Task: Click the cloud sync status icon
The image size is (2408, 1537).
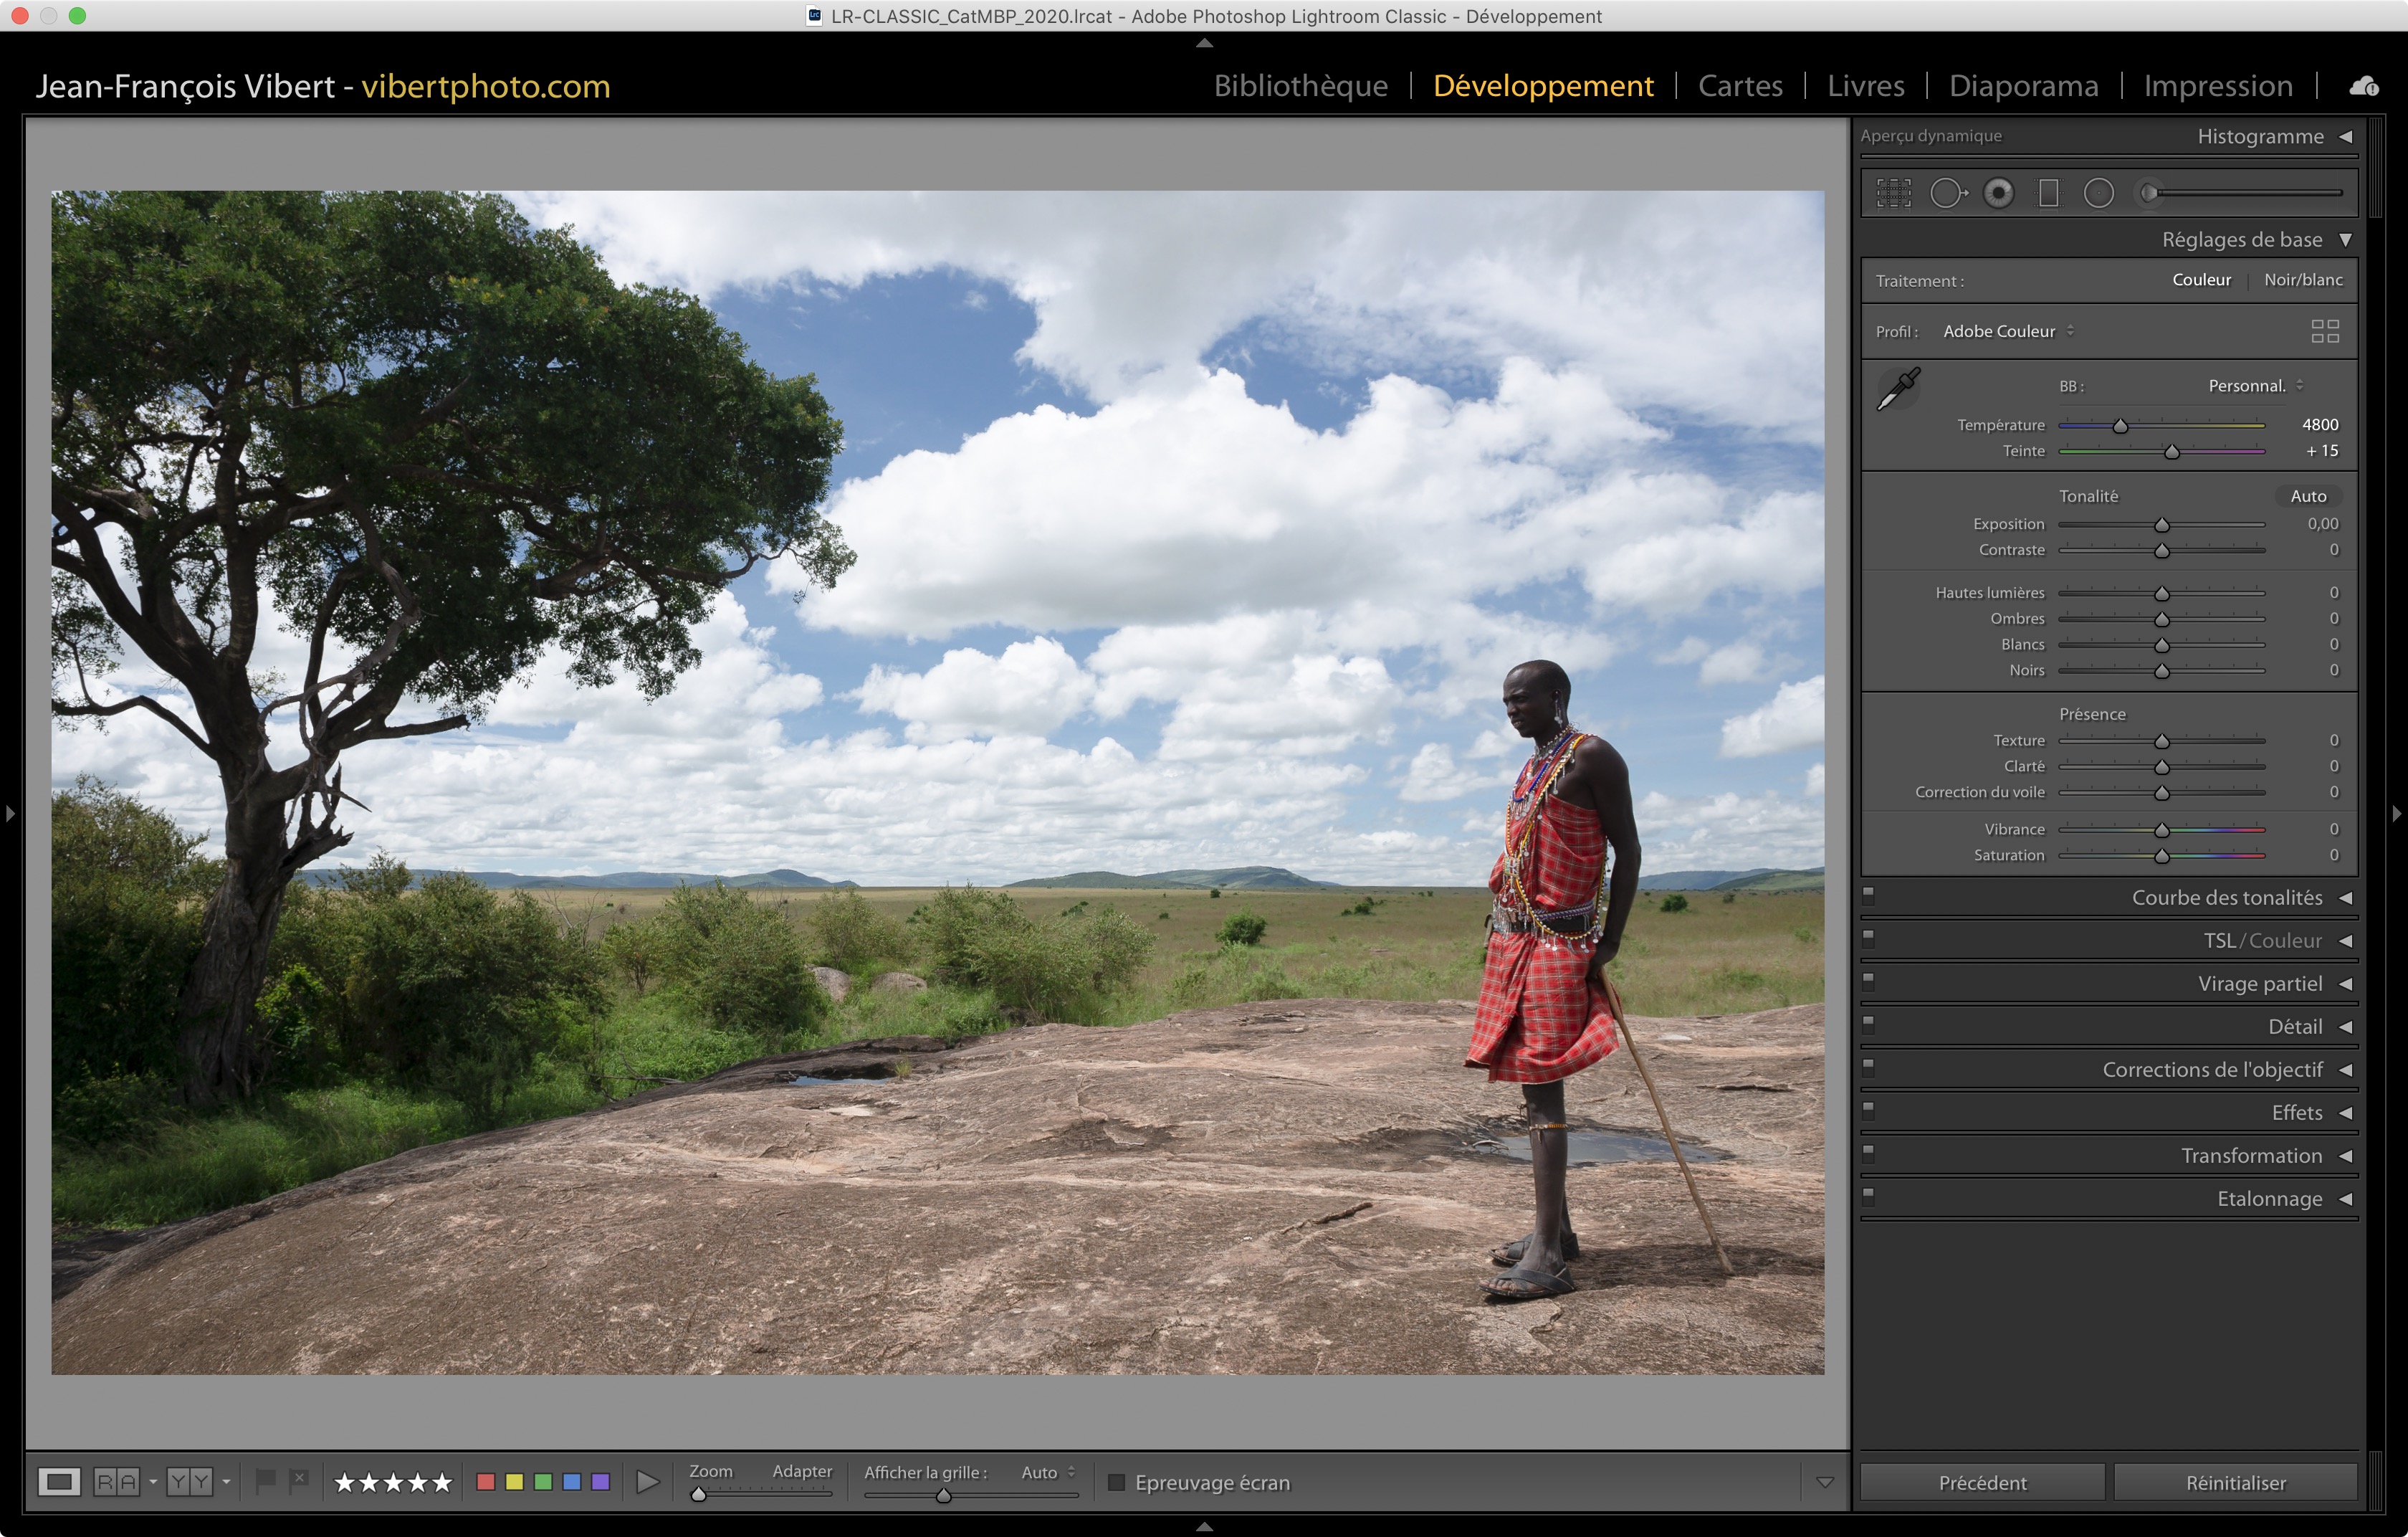Action: tap(2364, 87)
